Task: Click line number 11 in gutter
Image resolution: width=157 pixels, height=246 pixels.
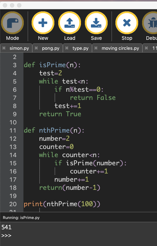Action: 13,130
